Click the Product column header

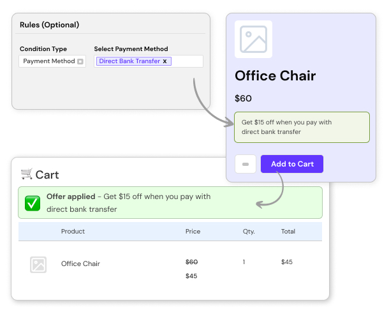(73, 231)
